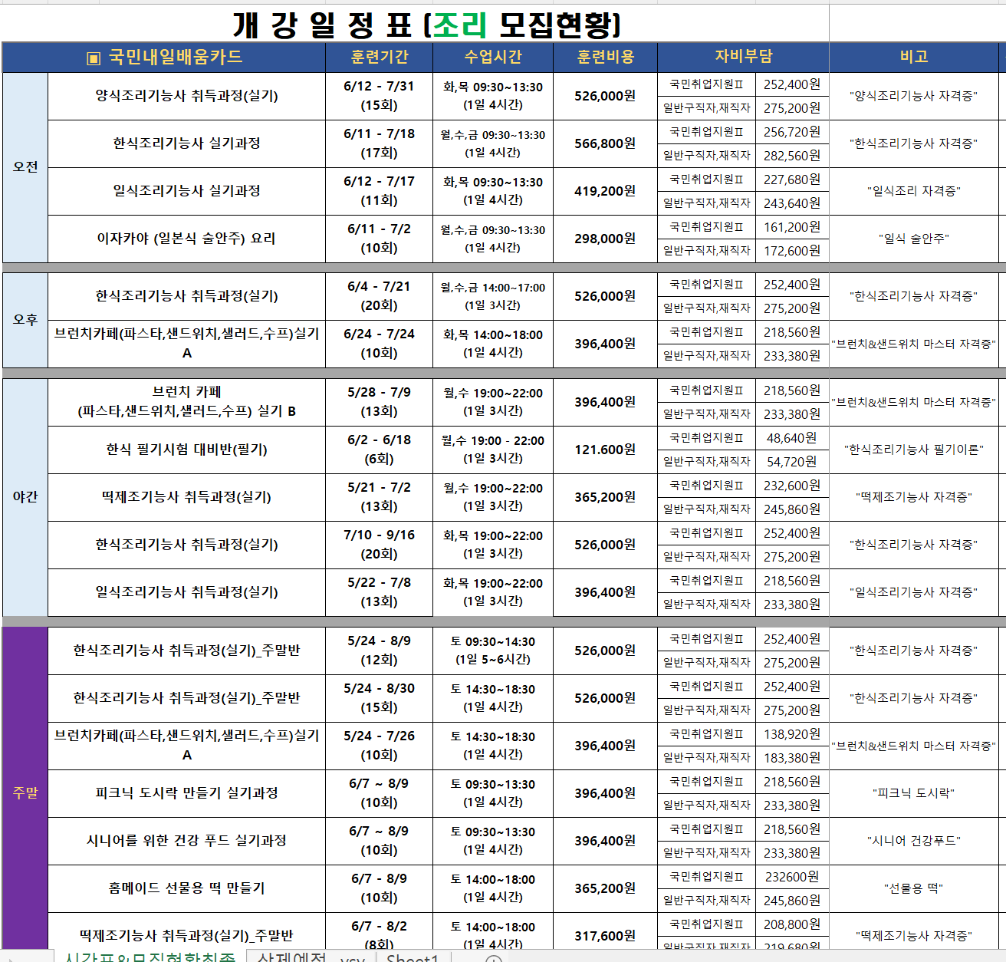Select the 시간표&모집현황최종 sheet tab
The width and height of the screenshot is (1006, 962).
(150, 958)
